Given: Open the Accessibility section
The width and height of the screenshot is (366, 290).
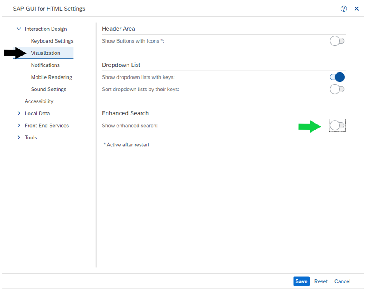Looking at the screenshot, I should point(39,101).
